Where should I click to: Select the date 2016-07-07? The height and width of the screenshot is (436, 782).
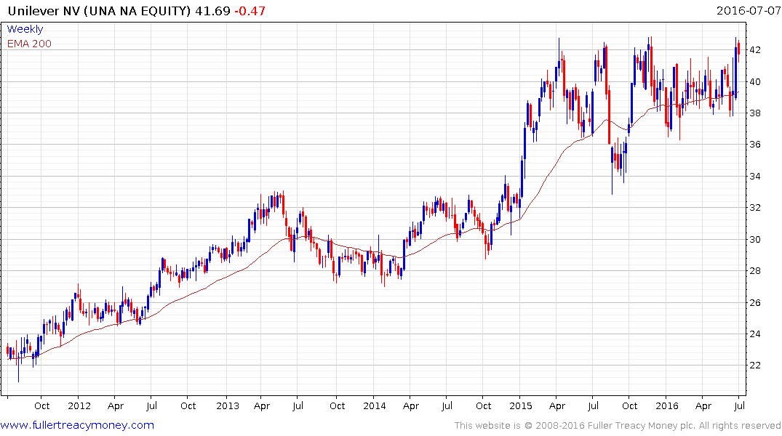(x=748, y=10)
